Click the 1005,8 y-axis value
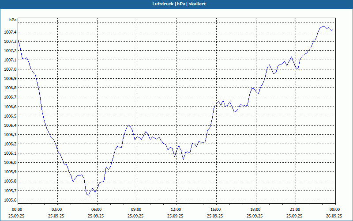This screenshot has width=353, height=221. pos(10,181)
